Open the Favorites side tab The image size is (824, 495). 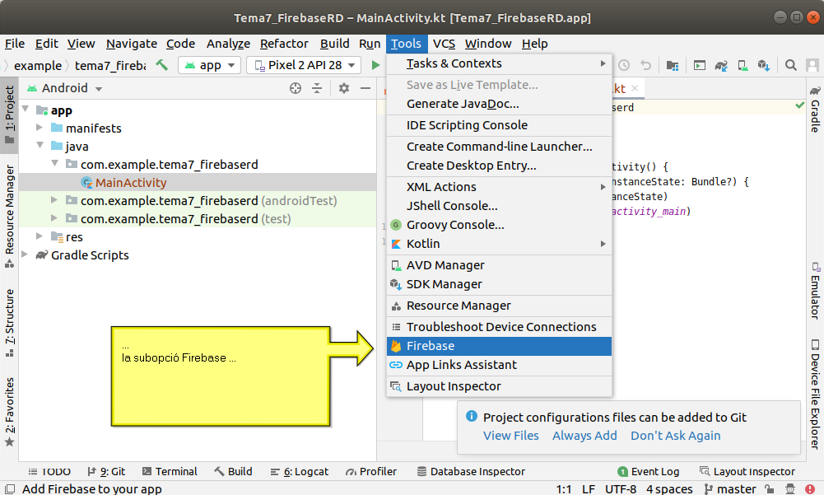[9, 412]
